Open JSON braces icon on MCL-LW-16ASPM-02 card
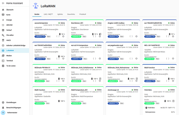The height and width of the screenshot is (115, 179). (168, 59)
